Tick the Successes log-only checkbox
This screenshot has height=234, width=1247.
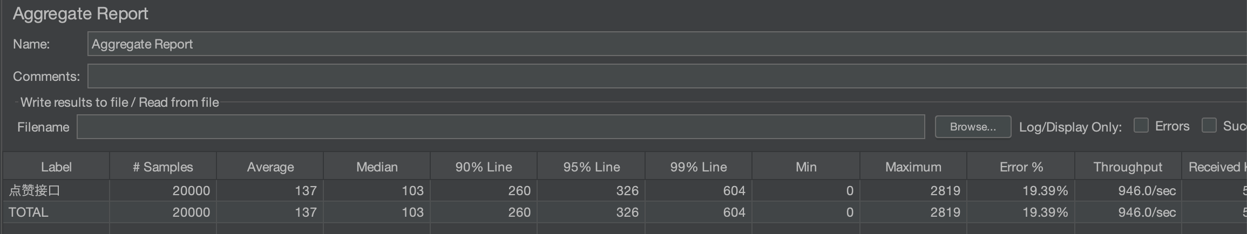point(1209,126)
